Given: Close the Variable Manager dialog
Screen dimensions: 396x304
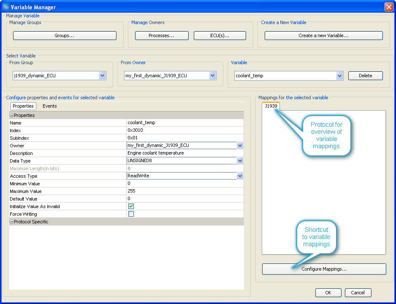Looking at the screenshot, I should [x=388, y=7].
